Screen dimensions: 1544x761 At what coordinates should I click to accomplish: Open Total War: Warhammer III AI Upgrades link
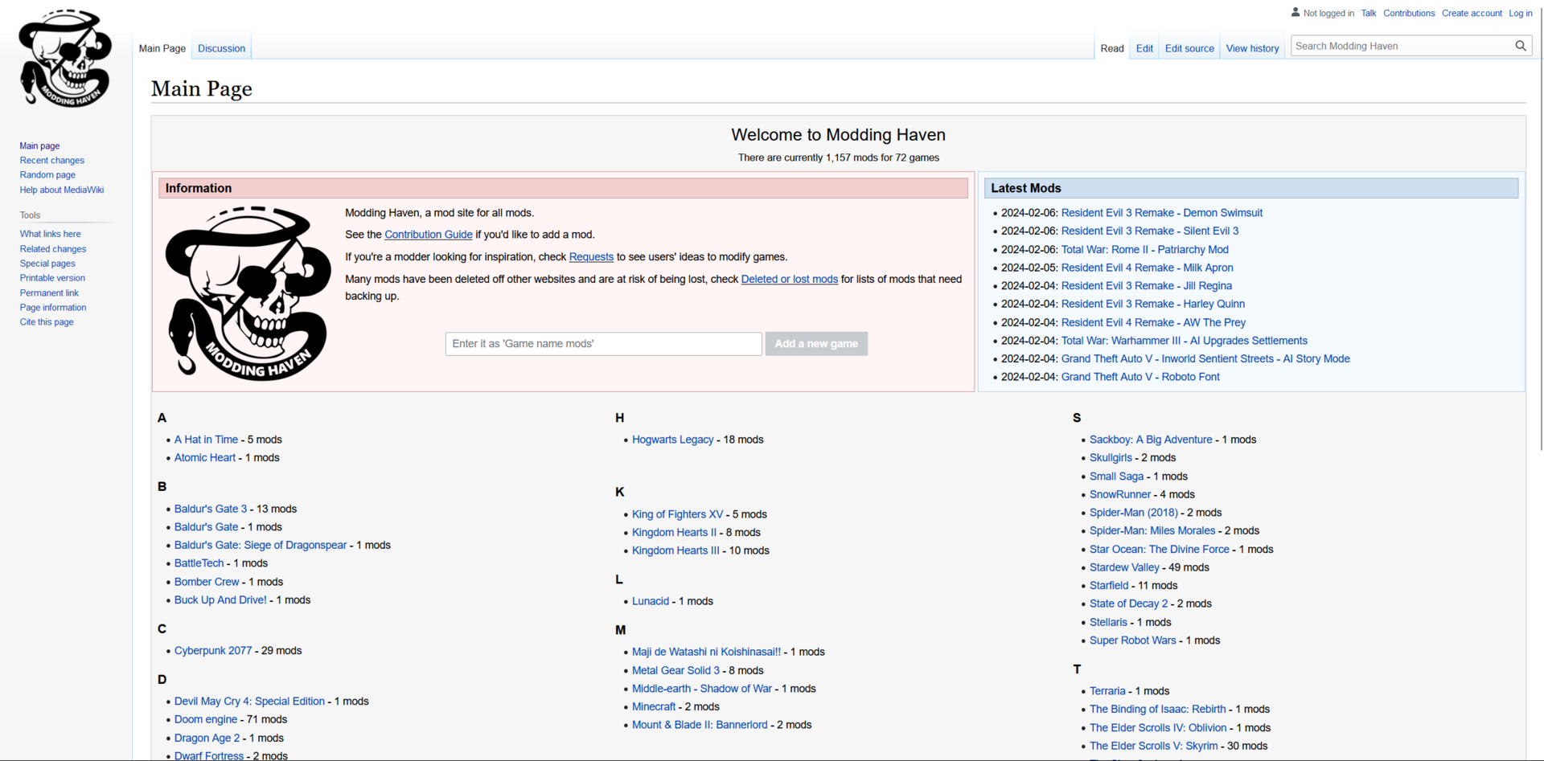coord(1185,341)
